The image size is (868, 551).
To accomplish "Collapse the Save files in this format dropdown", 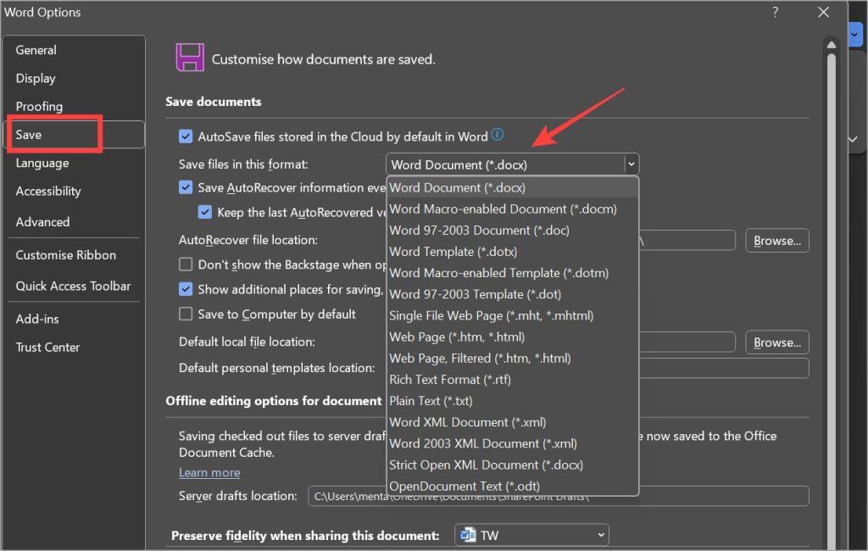I will 631,164.
